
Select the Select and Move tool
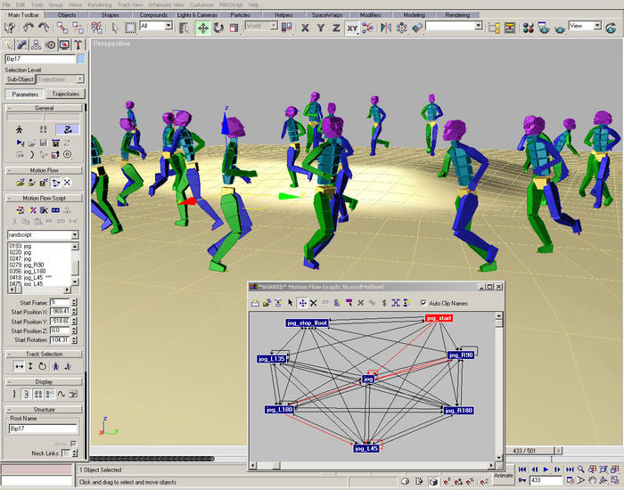click(202, 28)
